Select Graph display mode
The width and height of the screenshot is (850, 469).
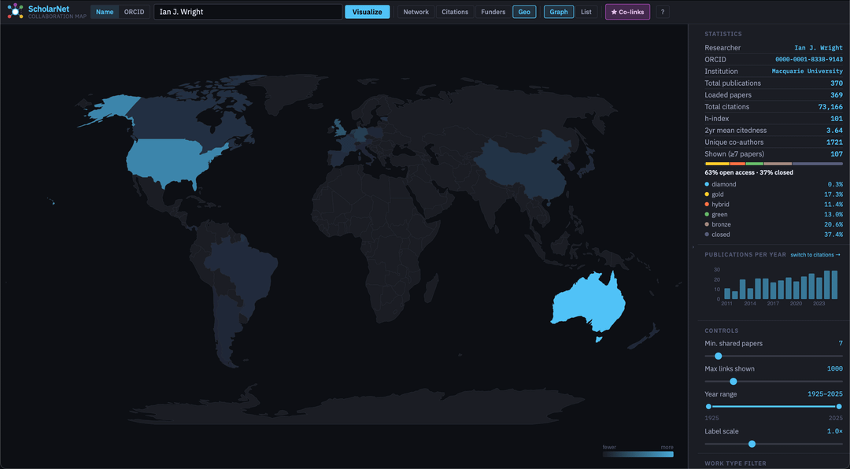tap(559, 12)
